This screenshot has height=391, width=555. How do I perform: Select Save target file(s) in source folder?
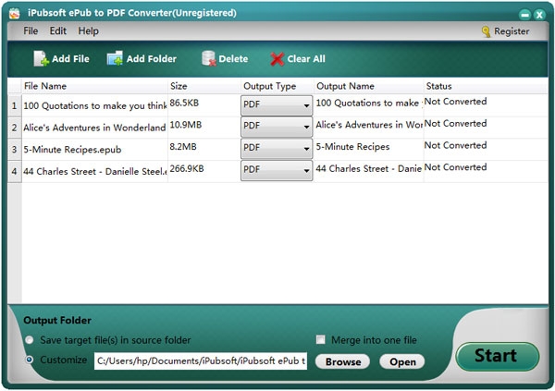pos(30,340)
